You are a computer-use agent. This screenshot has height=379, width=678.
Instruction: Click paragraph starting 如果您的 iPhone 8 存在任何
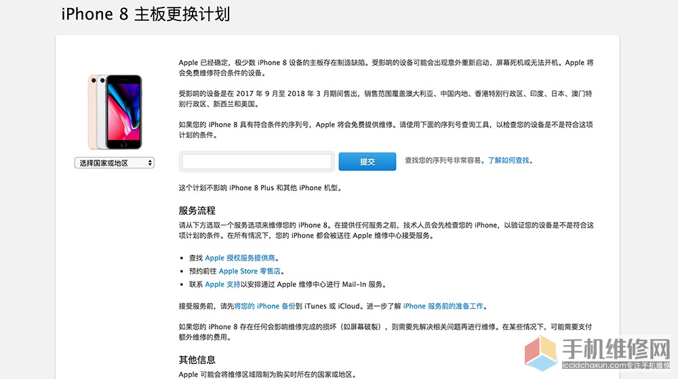pos(385,332)
